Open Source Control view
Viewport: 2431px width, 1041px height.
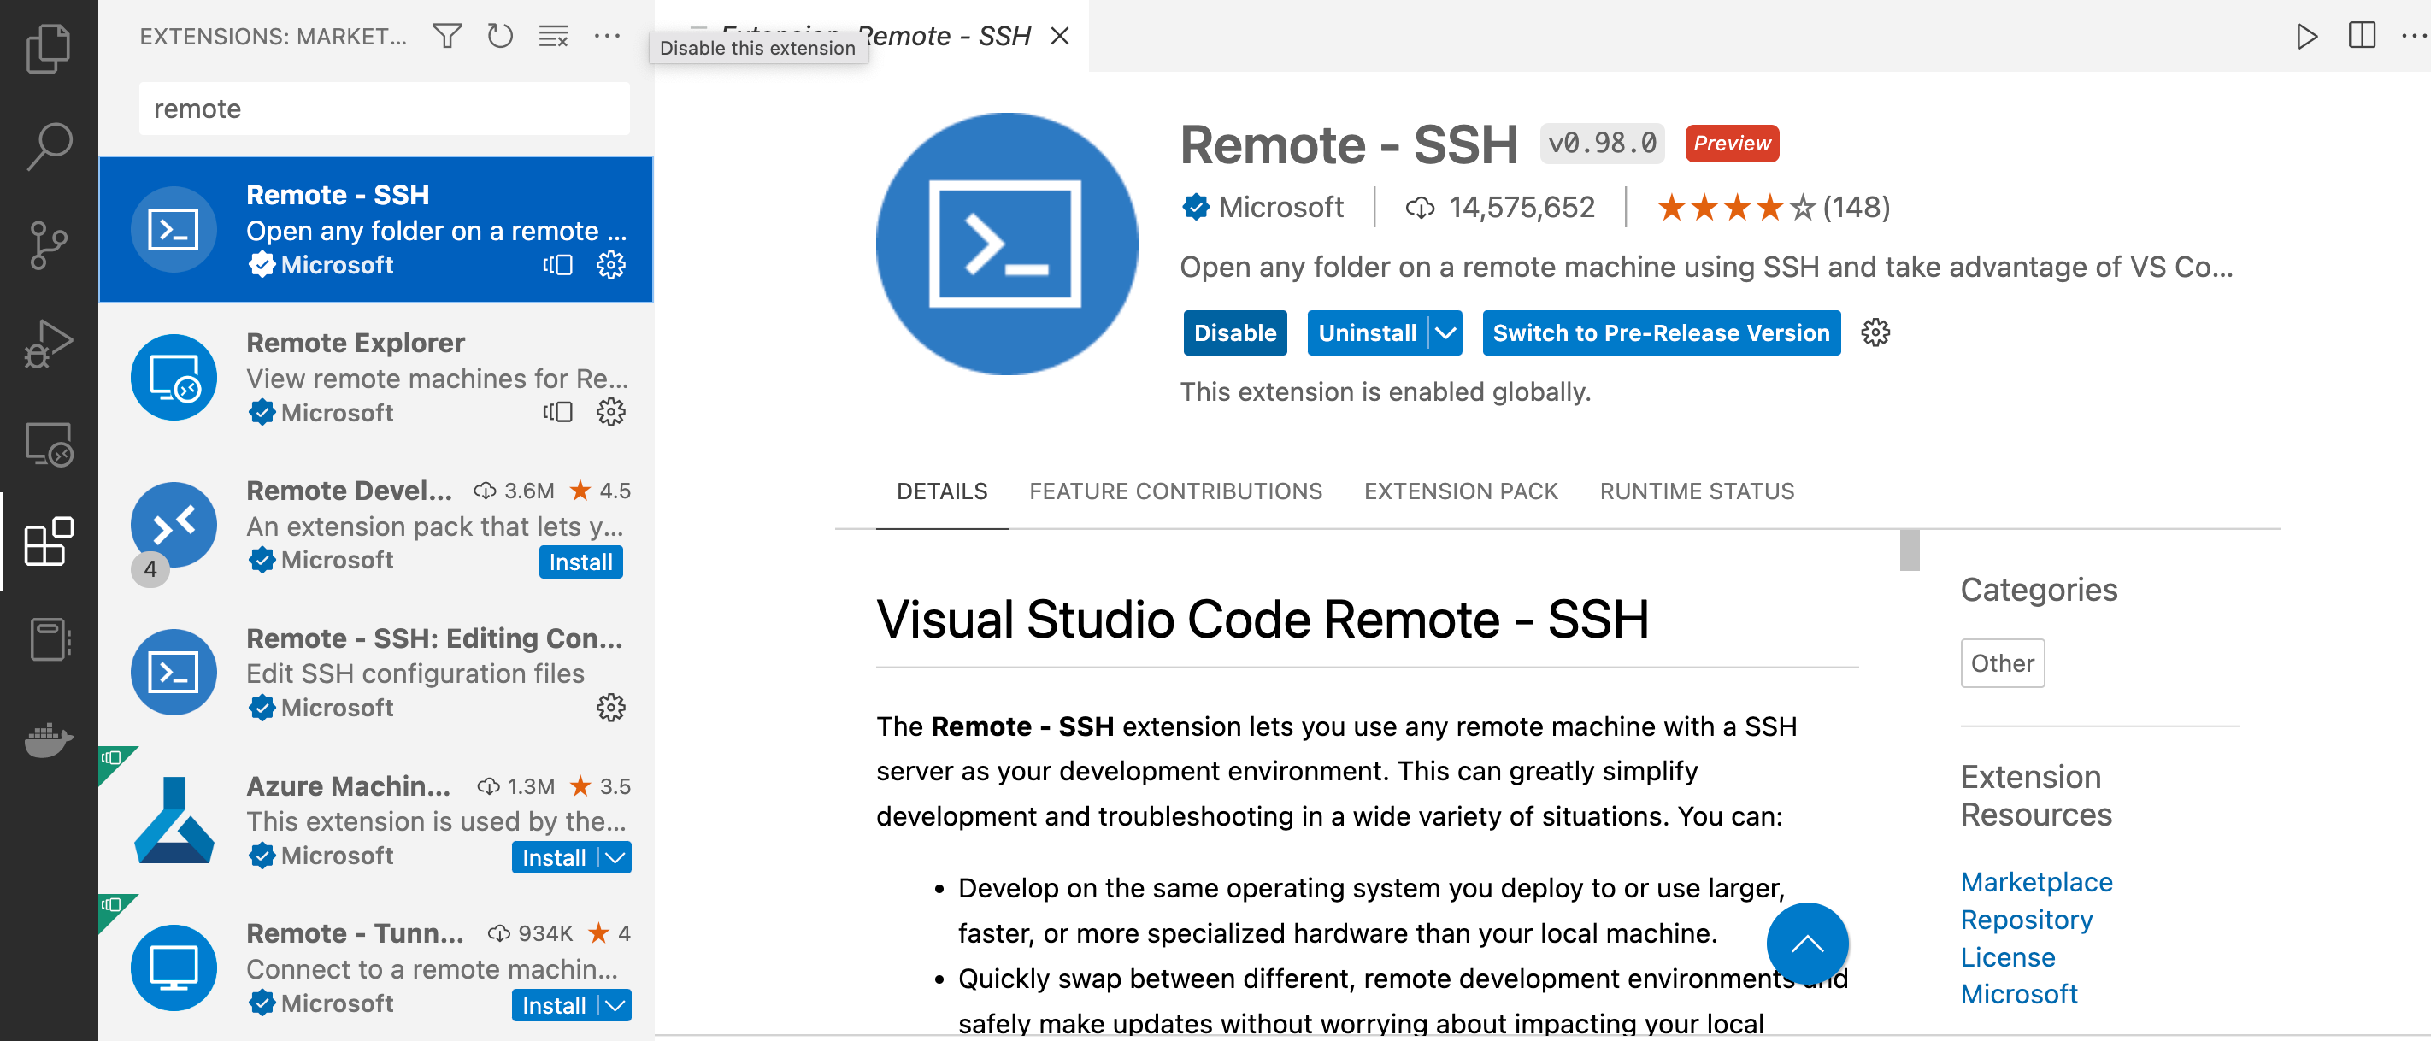point(48,245)
